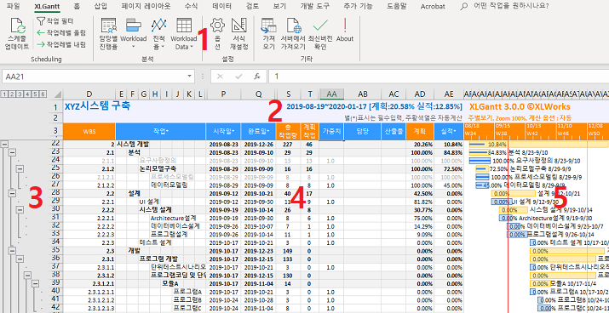Viewport: 609px width, 313px height.
Task: Collapse outline group at row 39
Action: click(35, 283)
